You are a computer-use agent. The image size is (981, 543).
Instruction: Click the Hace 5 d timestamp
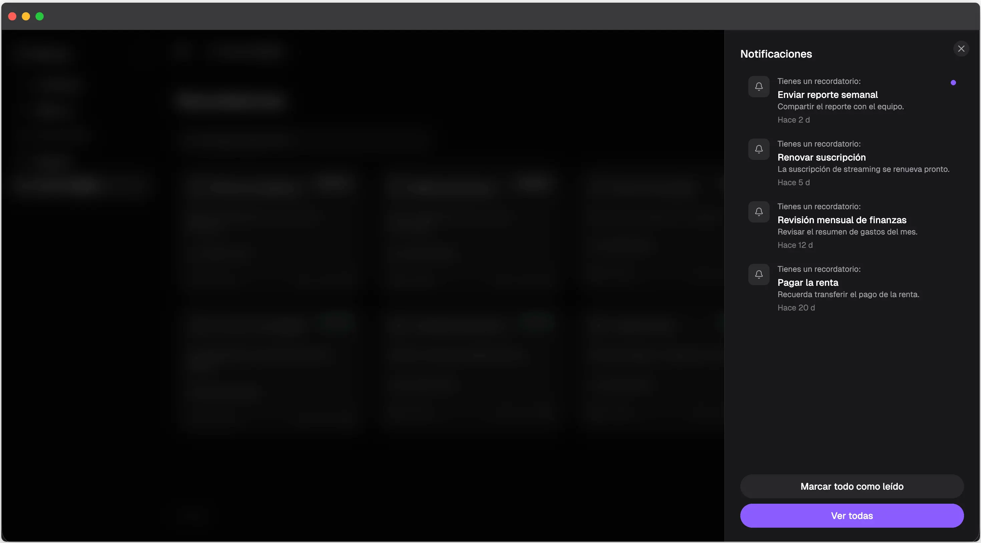(x=793, y=183)
